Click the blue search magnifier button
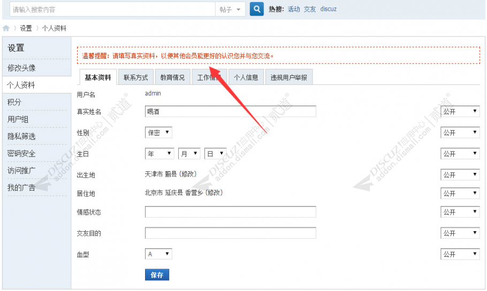 click(x=256, y=9)
